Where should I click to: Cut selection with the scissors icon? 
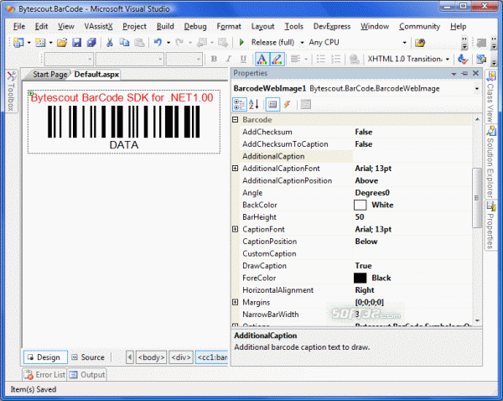(x=110, y=43)
